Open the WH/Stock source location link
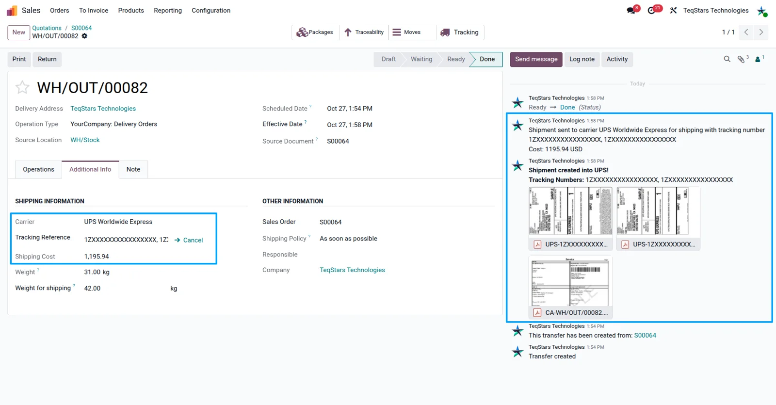This screenshot has width=776, height=405. [85, 140]
